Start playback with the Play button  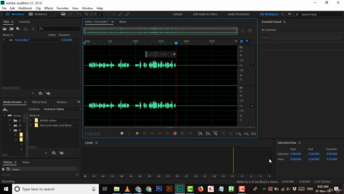[x=130, y=133]
